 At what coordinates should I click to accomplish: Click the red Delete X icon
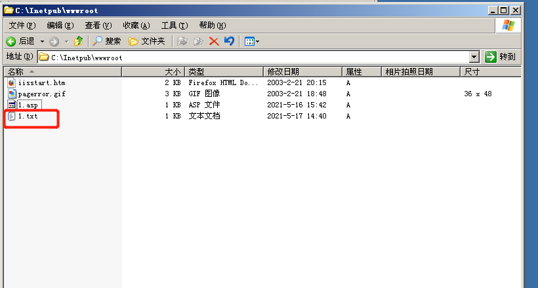pos(214,42)
